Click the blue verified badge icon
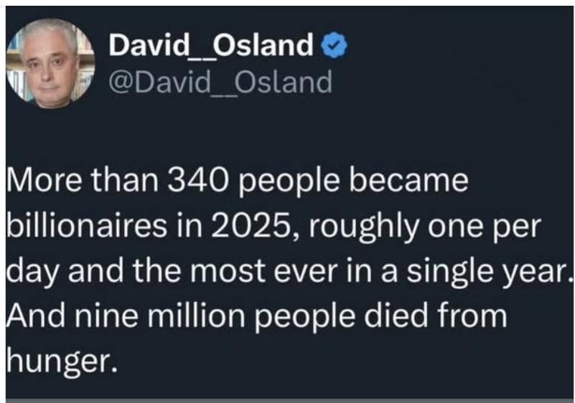 [333, 47]
